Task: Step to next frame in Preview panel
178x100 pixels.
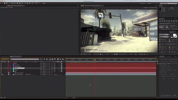Action: point(167,21)
